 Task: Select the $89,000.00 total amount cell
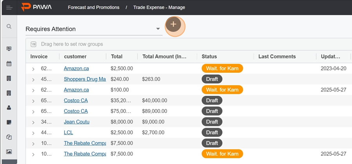point(154,111)
